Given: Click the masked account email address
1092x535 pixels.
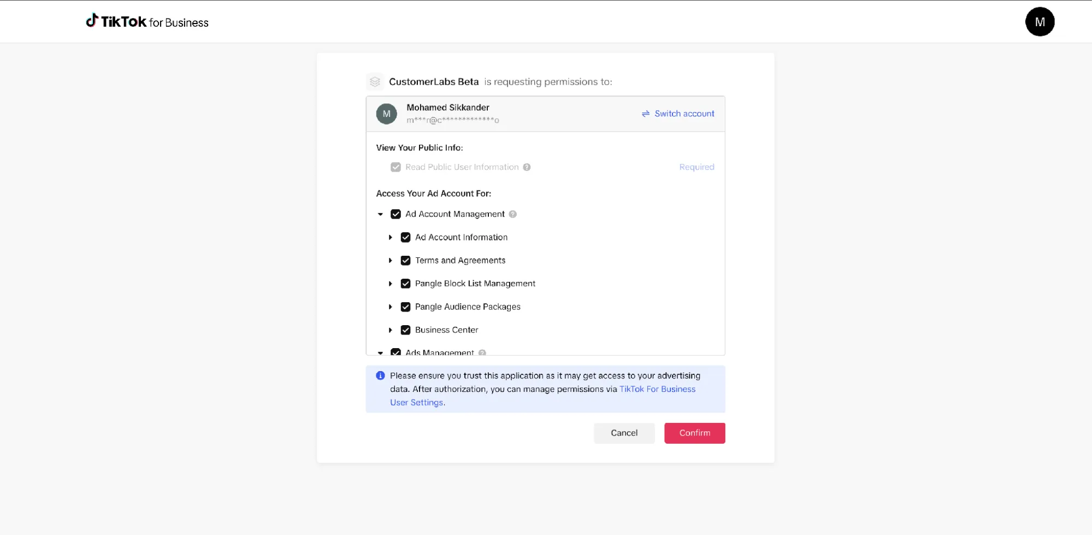Looking at the screenshot, I should [x=452, y=120].
